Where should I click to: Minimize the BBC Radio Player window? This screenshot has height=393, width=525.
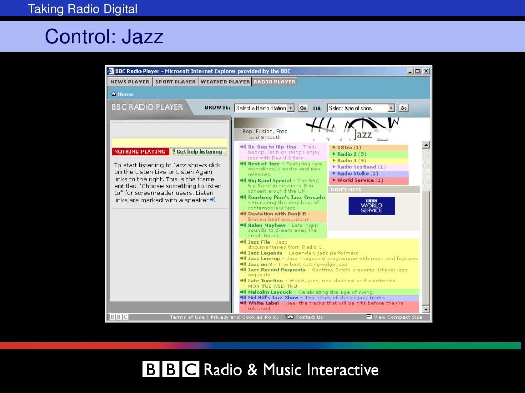[411, 71]
